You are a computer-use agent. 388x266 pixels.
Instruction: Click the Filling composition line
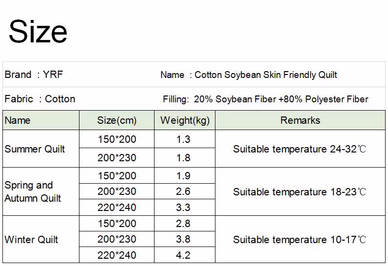[266, 99]
